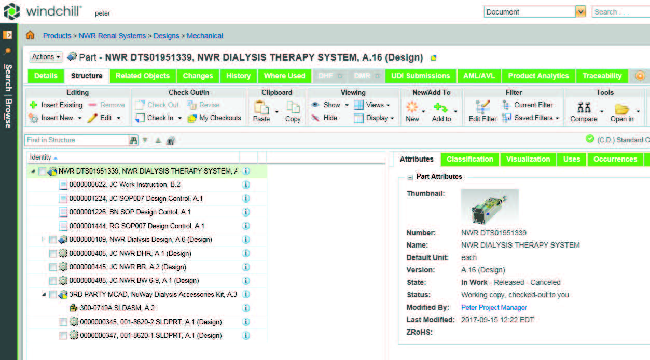
Task: Click the info icon for JC NWR DHR row
Action: (246, 253)
